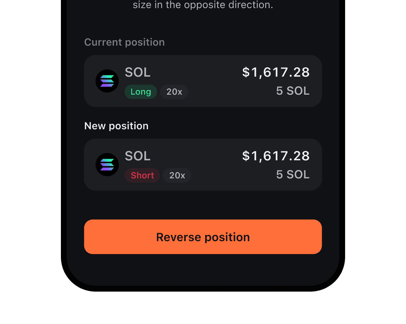Click the 20x leverage badge beside Long
406x324 pixels.
pos(174,92)
